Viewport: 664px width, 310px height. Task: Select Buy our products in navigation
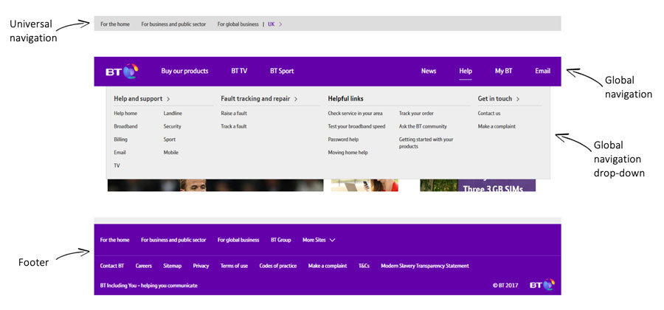pyautogui.click(x=184, y=72)
